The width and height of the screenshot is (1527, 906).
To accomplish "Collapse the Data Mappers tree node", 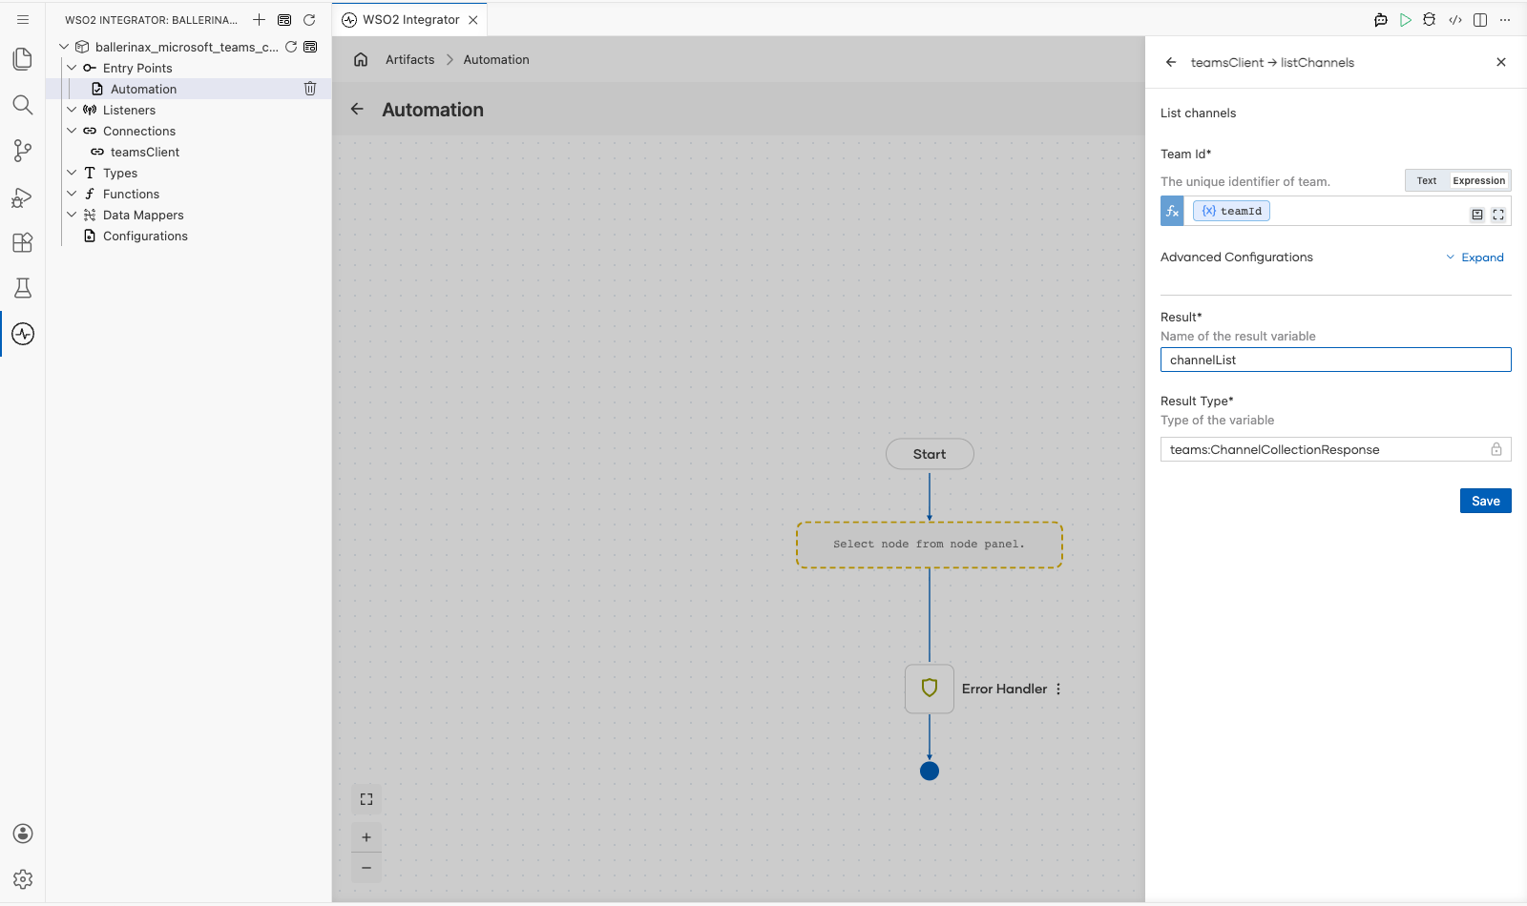I will click(x=72, y=214).
